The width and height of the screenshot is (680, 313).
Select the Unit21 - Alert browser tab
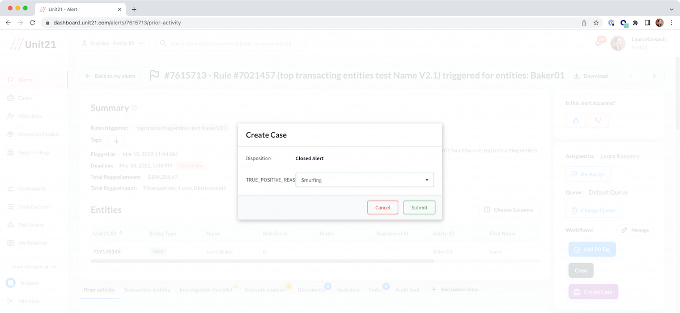click(x=80, y=9)
